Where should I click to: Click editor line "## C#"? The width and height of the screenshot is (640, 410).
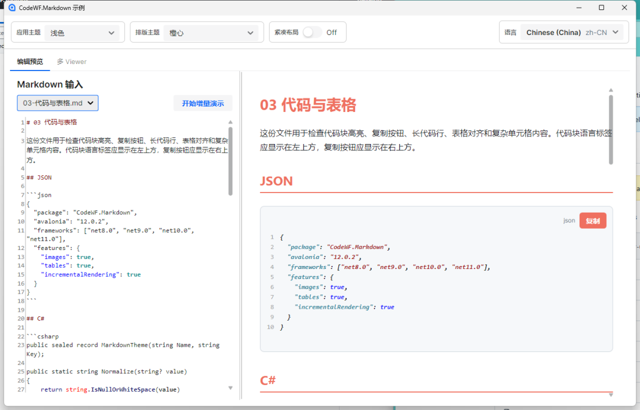point(36,319)
